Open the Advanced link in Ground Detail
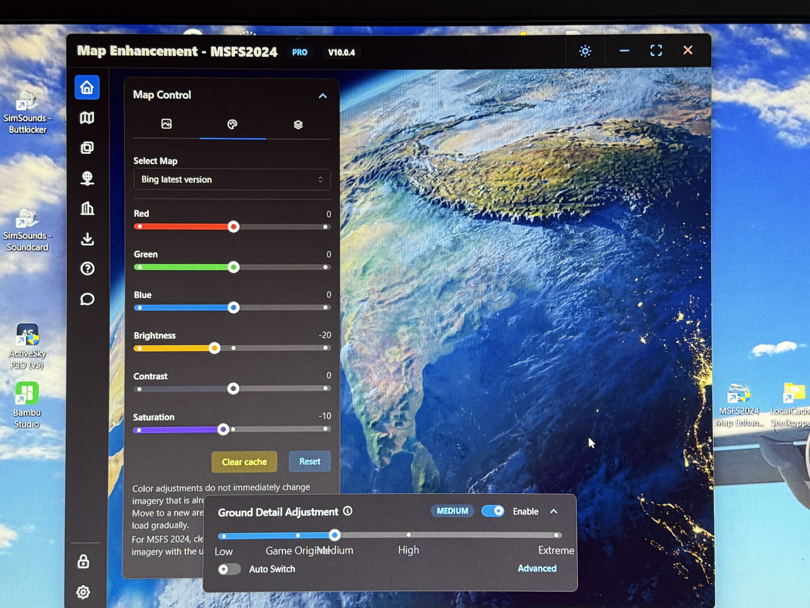The image size is (810, 608). point(537,569)
